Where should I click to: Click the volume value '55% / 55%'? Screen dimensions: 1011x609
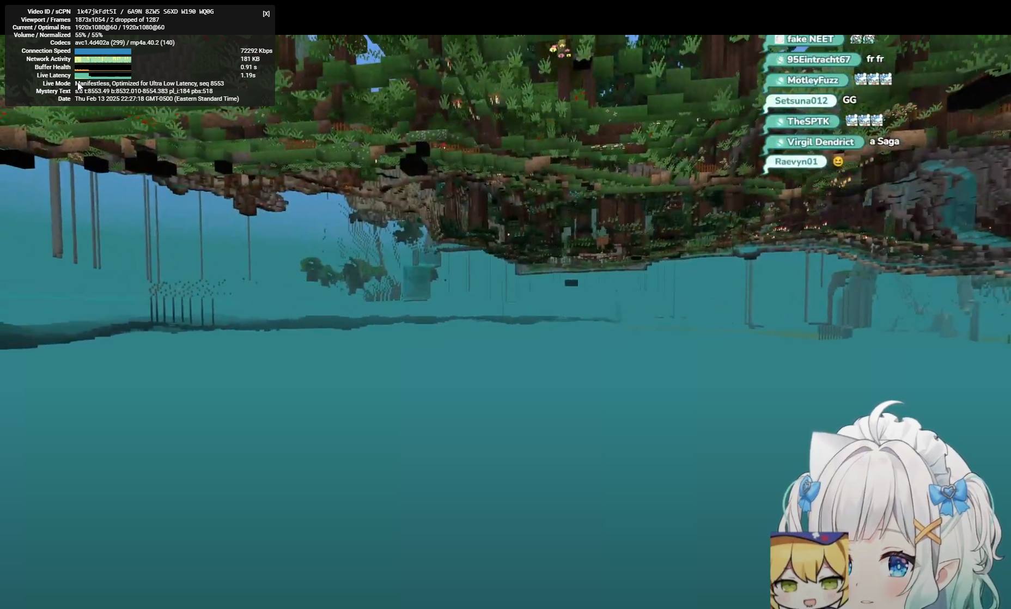click(89, 35)
